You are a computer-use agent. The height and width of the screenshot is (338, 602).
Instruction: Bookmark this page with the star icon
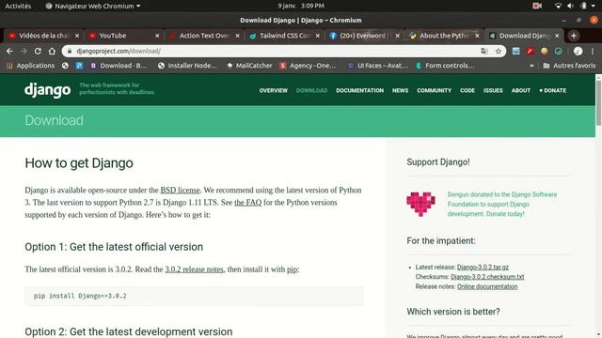tap(499, 51)
